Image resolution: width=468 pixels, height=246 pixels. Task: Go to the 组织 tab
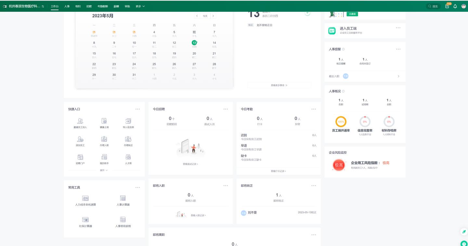(x=78, y=6)
